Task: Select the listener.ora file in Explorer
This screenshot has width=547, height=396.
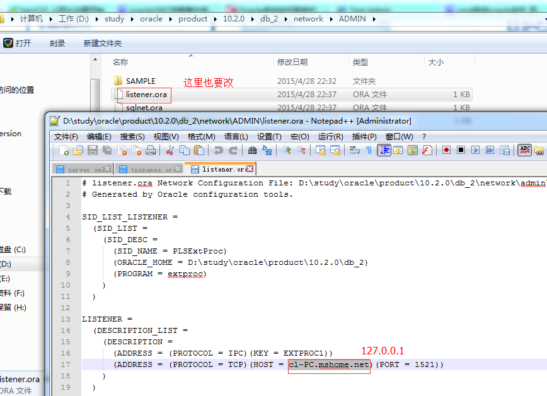Action: [x=146, y=95]
